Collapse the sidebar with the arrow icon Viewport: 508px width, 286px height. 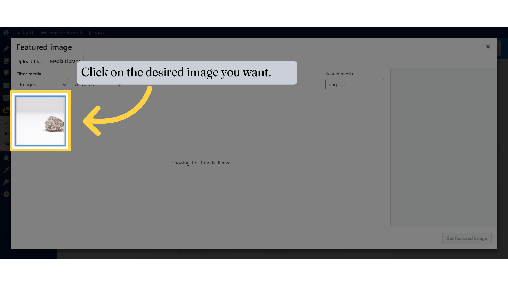tap(6, 194)
